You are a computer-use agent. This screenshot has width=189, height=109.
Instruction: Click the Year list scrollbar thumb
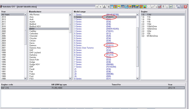click(25, 30)
